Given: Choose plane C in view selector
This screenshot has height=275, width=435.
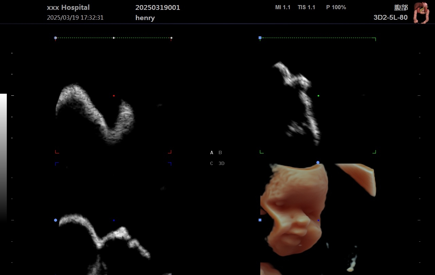Looking at the screenshot, I should tap(212, 163).
